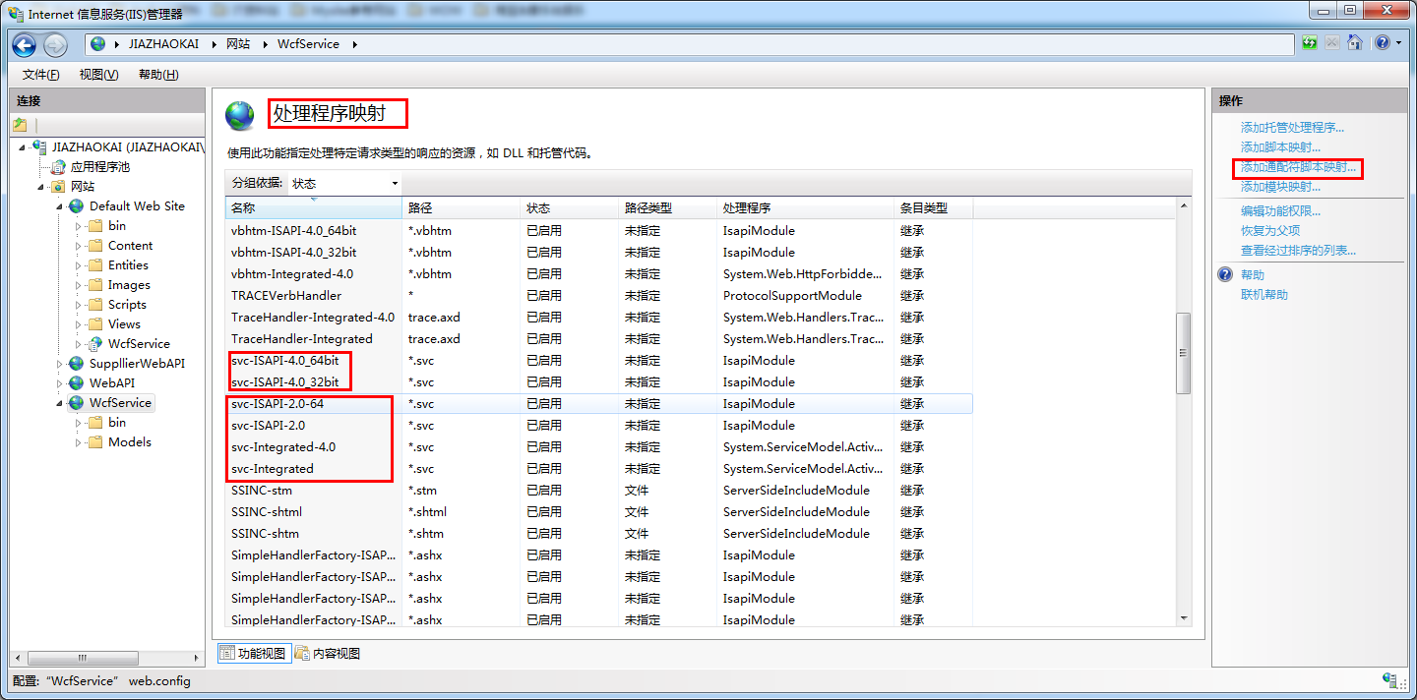Screen dimensions: 1417x700
Task: Click the green refresh page icon
Action: (1309, 43)
